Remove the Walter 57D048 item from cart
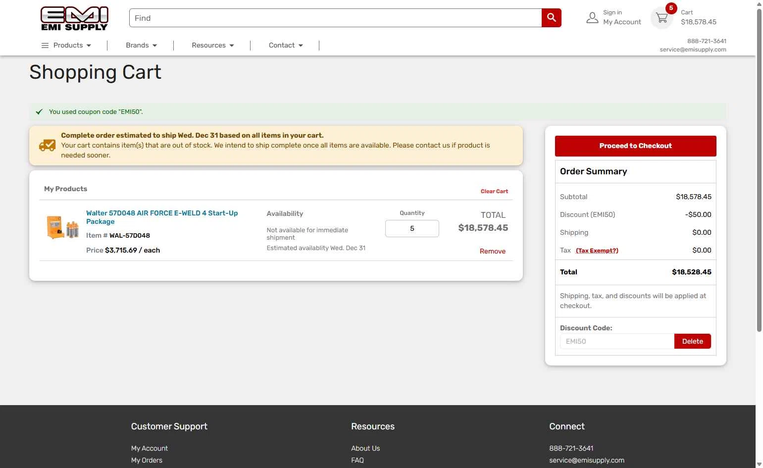The height and width of the screenshot is (468, 763). [x=492, y=251]
